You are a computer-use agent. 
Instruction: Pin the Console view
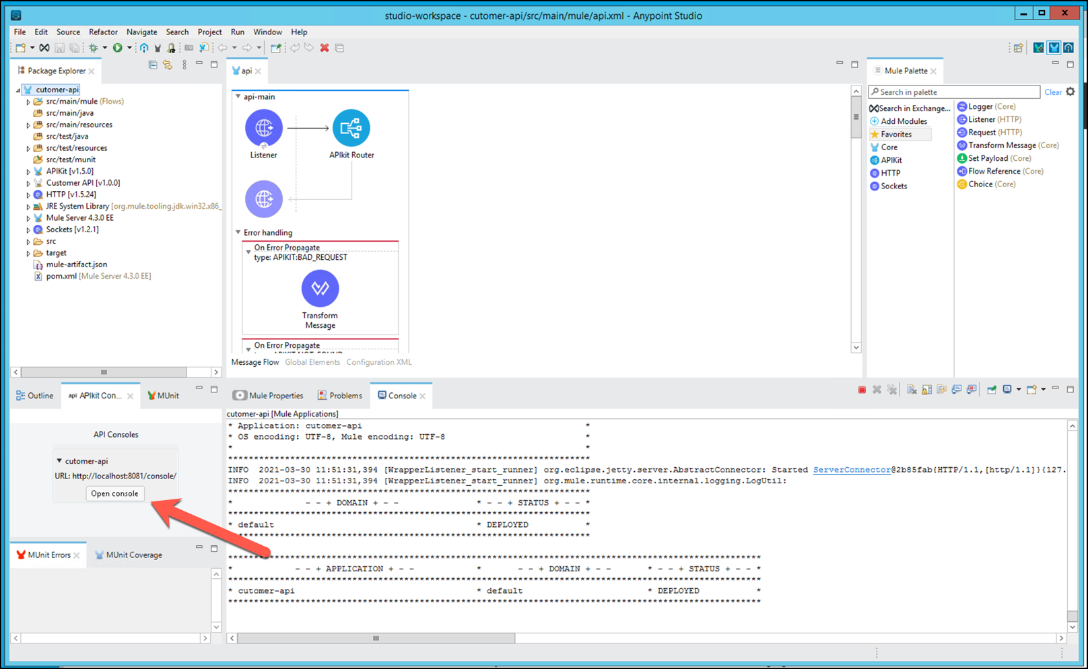[x=992, y=390]
